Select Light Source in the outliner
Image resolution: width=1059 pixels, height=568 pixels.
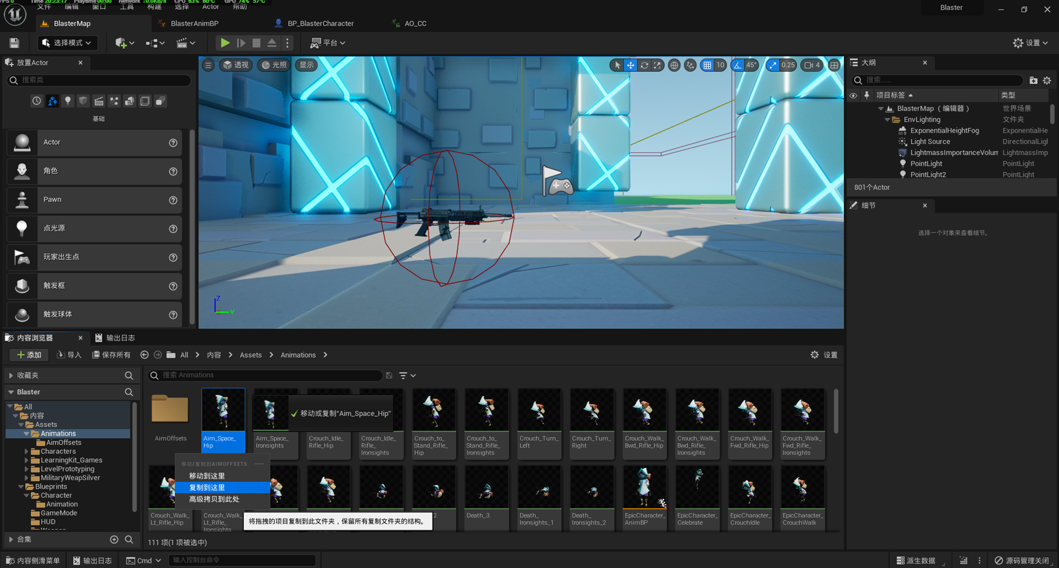(x=930, y=141)
